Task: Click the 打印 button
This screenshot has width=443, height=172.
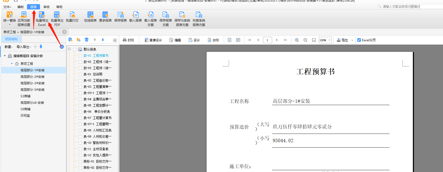Action: 128,40
